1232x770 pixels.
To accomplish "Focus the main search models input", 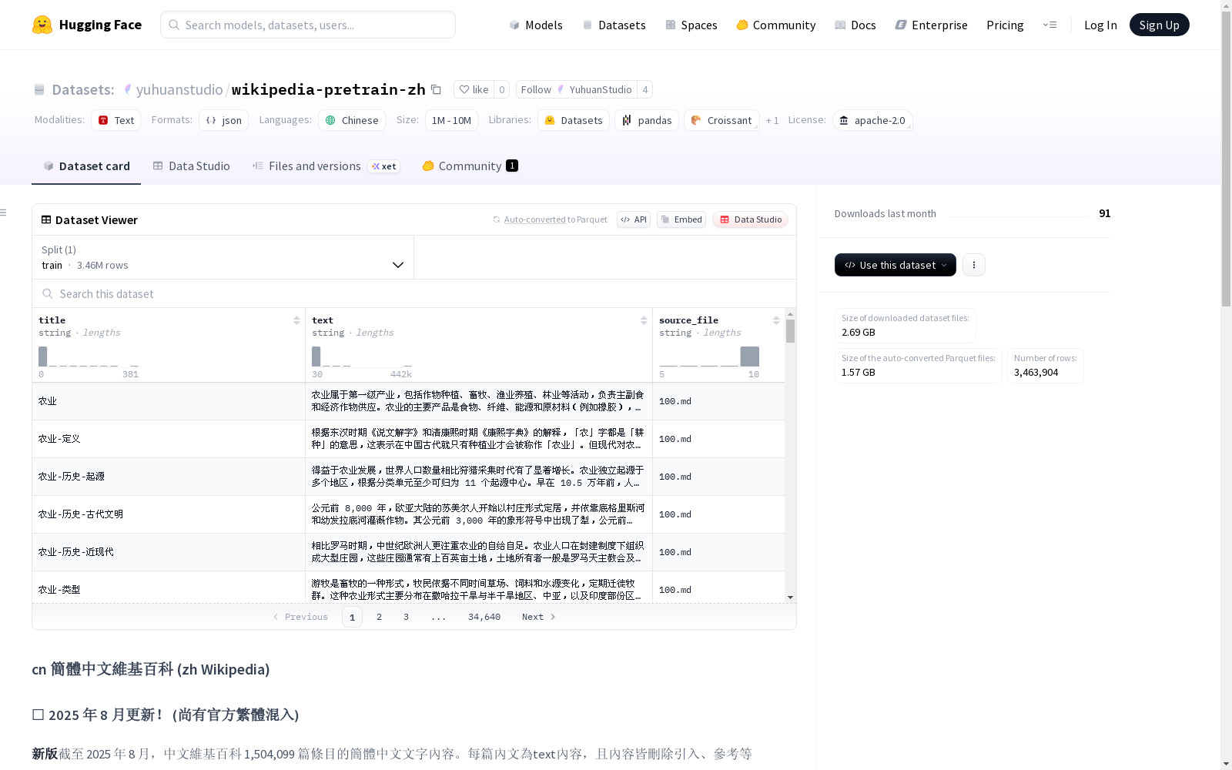I will point(308,25).
